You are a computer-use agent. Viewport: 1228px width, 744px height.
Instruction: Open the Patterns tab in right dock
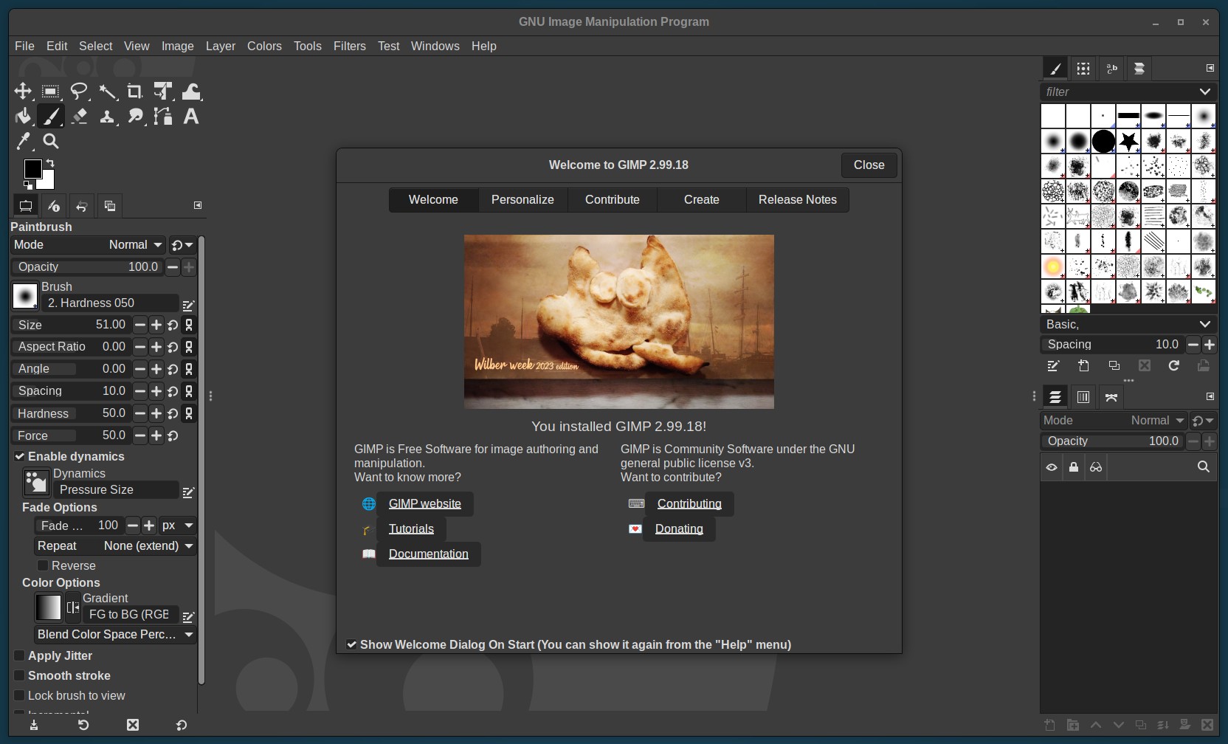coord(1083,69)
